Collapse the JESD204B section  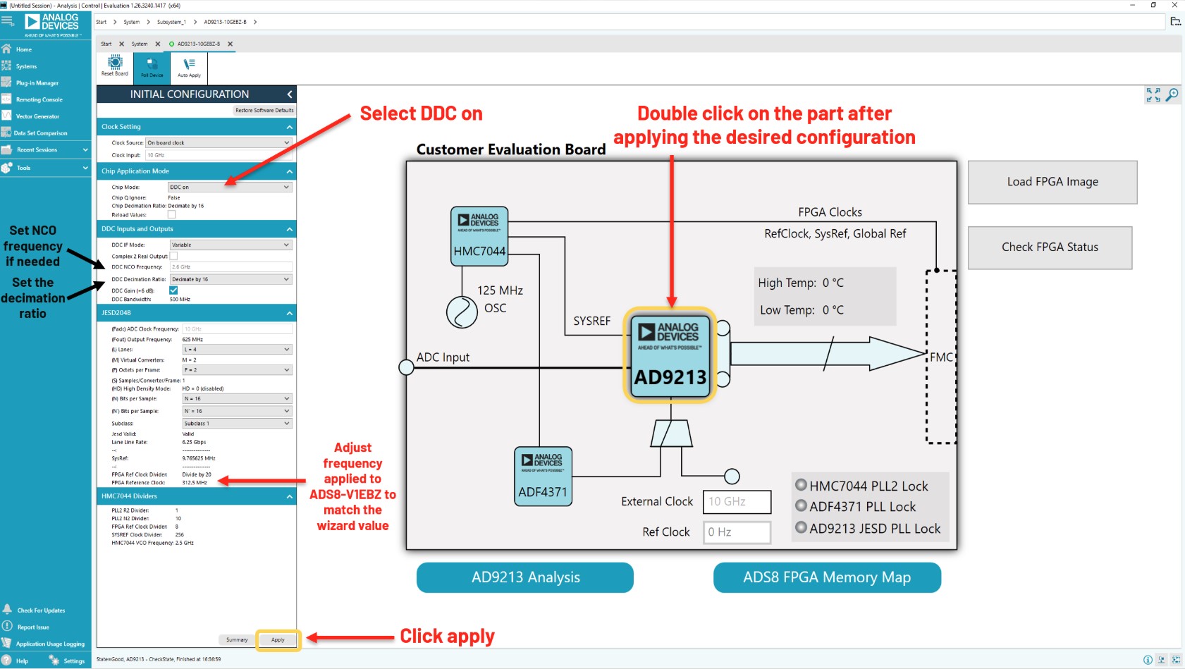pyautogui.click(x=288, y=312)
